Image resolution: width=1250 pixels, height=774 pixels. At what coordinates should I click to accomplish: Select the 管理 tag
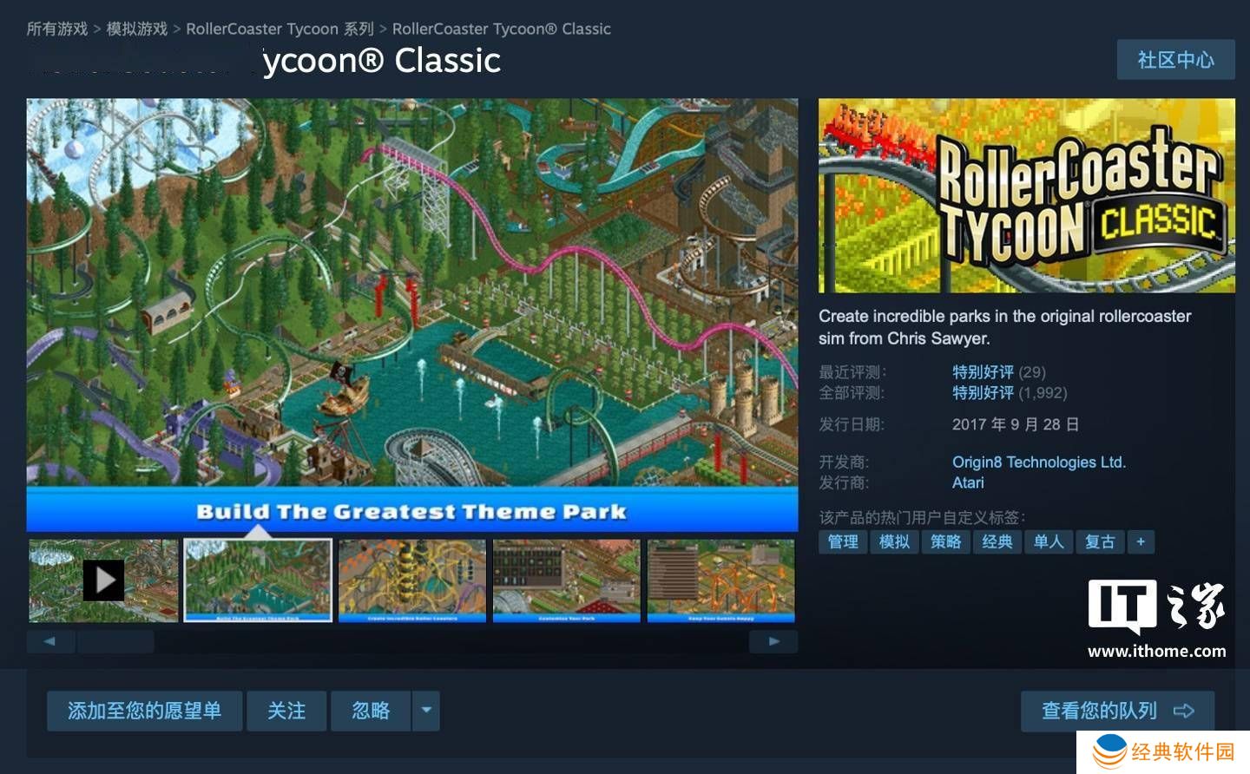[843, 541]
